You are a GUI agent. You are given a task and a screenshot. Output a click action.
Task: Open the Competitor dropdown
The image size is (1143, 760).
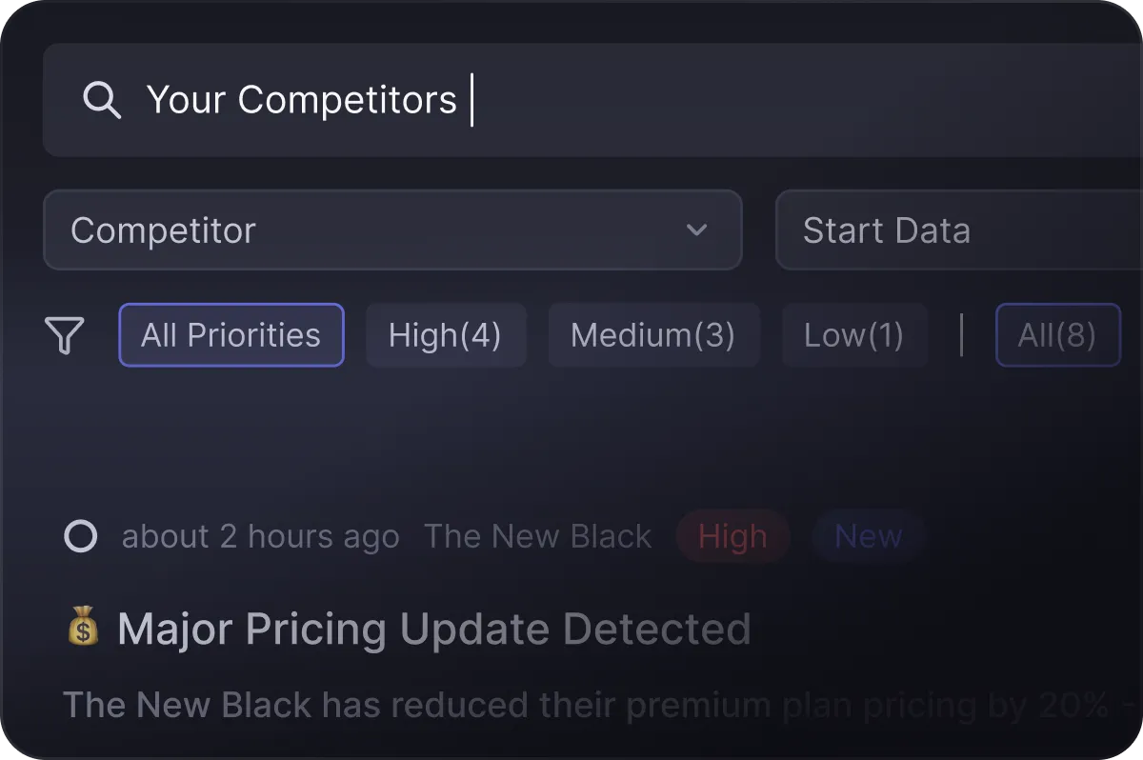point(392,230)
